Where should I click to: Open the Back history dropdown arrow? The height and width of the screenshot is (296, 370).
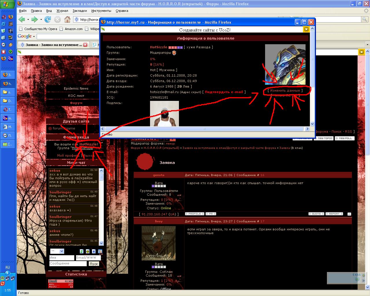coord(28,20)
